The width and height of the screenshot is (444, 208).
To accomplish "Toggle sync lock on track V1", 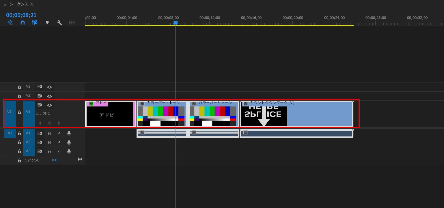I will pos(40,105).
